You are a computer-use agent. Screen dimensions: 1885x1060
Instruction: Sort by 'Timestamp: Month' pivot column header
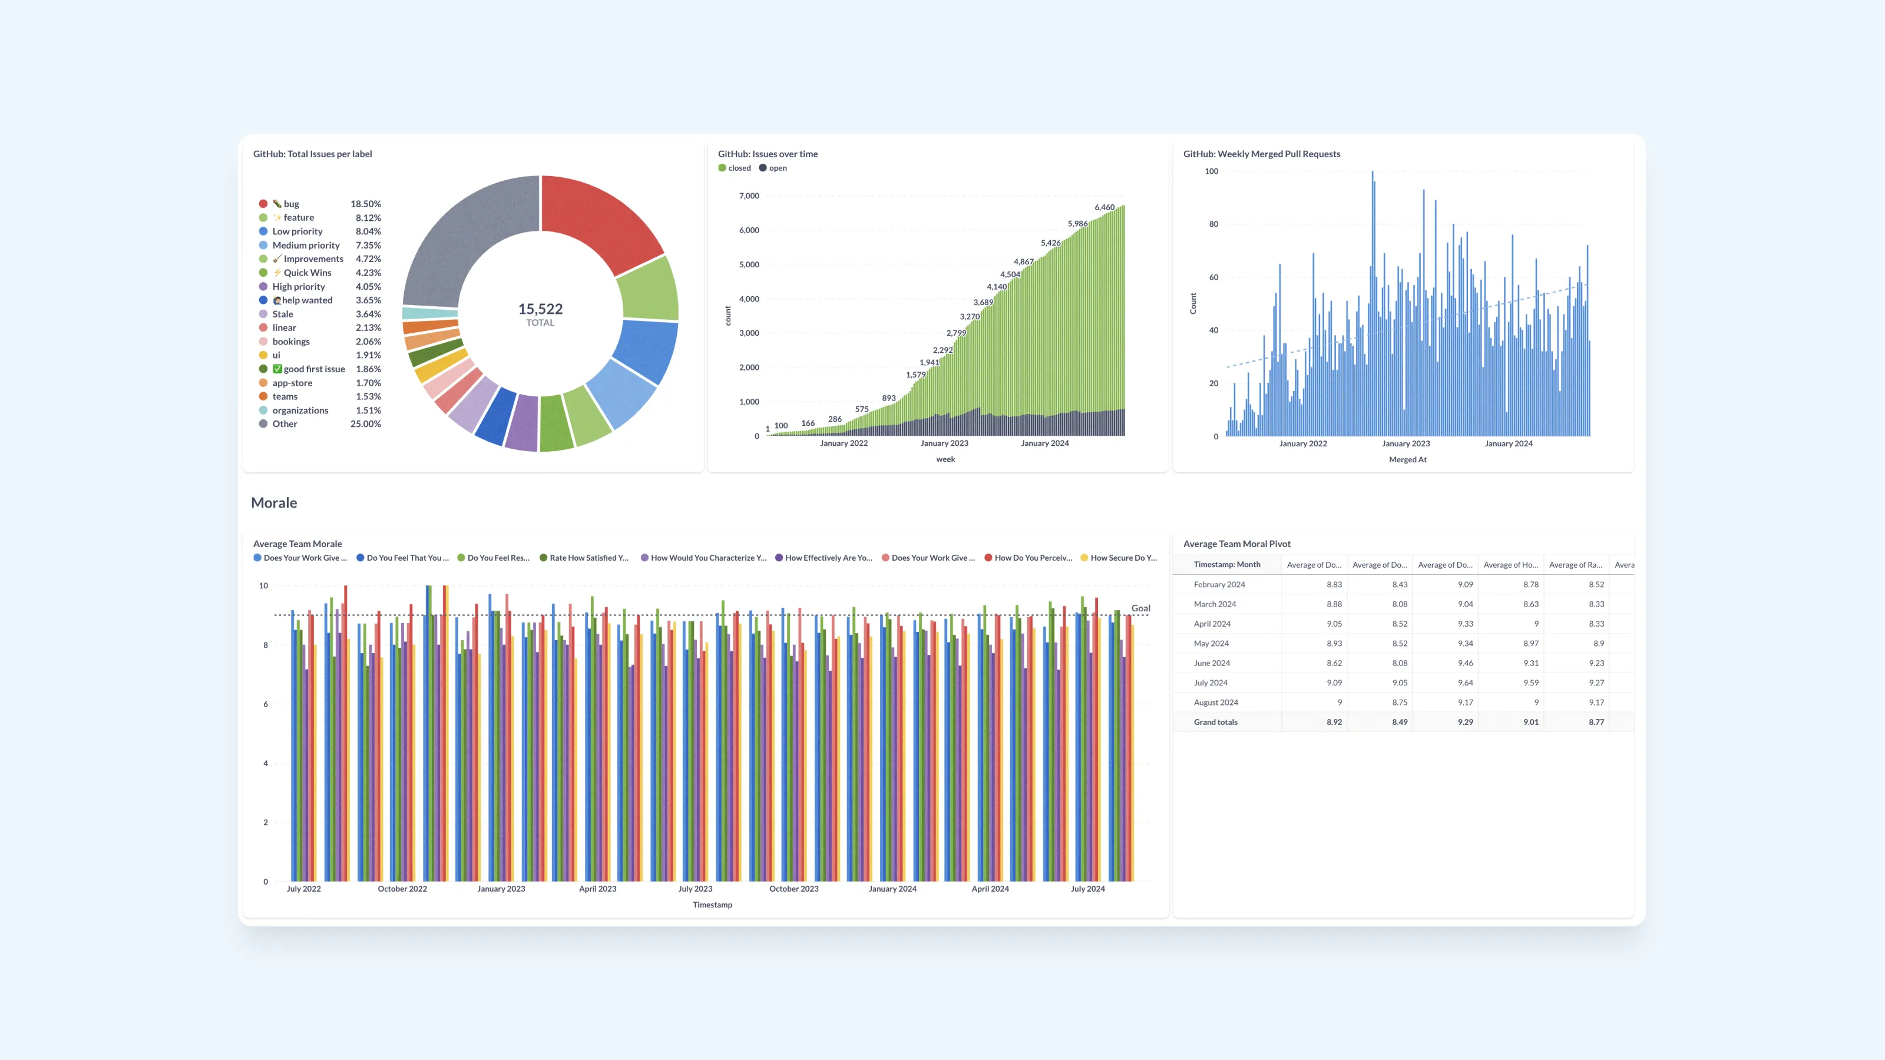click(x=1227, y=564)
